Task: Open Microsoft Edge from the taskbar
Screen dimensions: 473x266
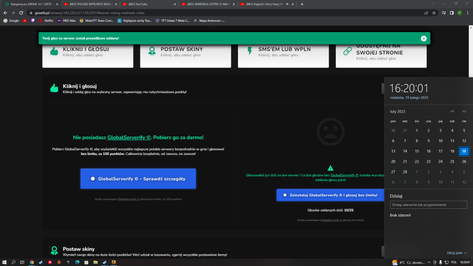Action: 77,262
